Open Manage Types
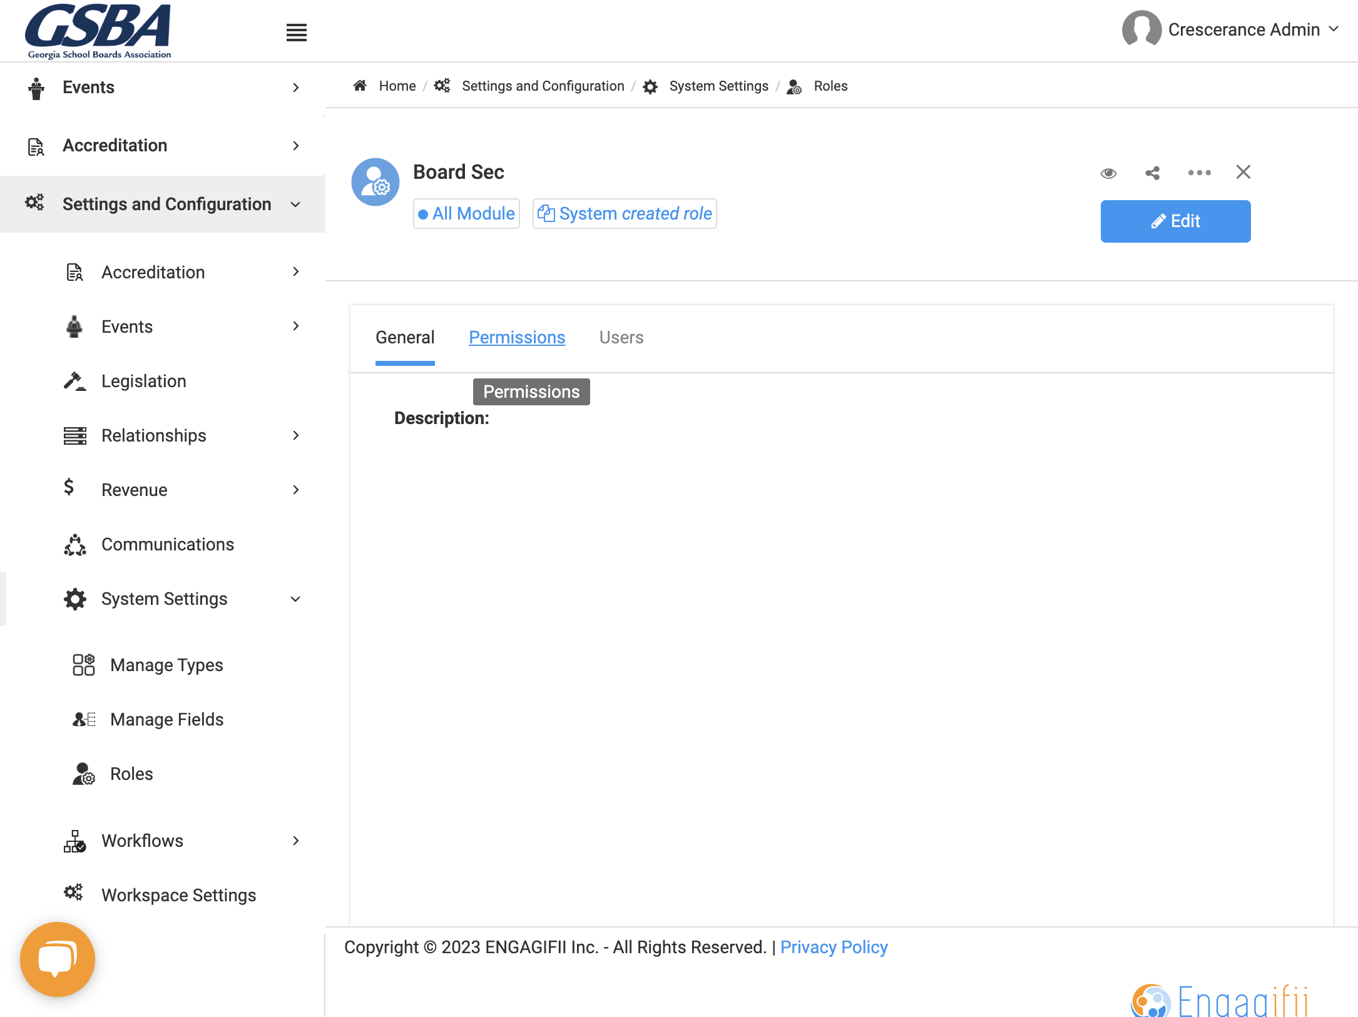The image size is (1358, 1017). coord(166,665)
